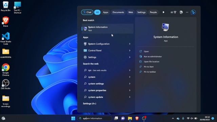Viewport: 217px width, 122px height.
Task: Click the battery tray icon
Action: click(x=196, y=118)
